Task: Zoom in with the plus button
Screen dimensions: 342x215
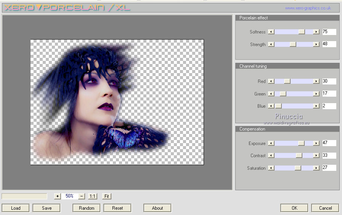Action: pyautogui.click(x=57, y=196)
